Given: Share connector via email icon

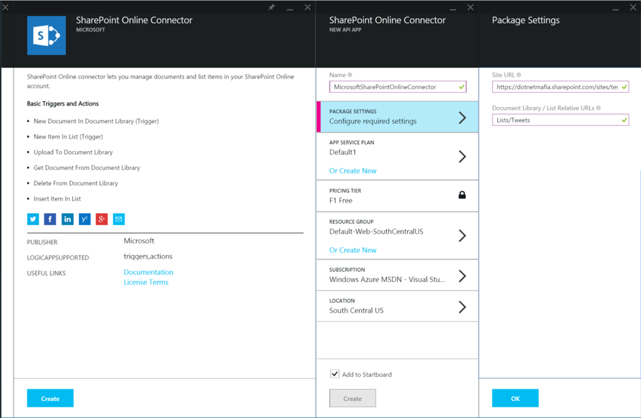Looking at the screenshot, I should point(119,219).
